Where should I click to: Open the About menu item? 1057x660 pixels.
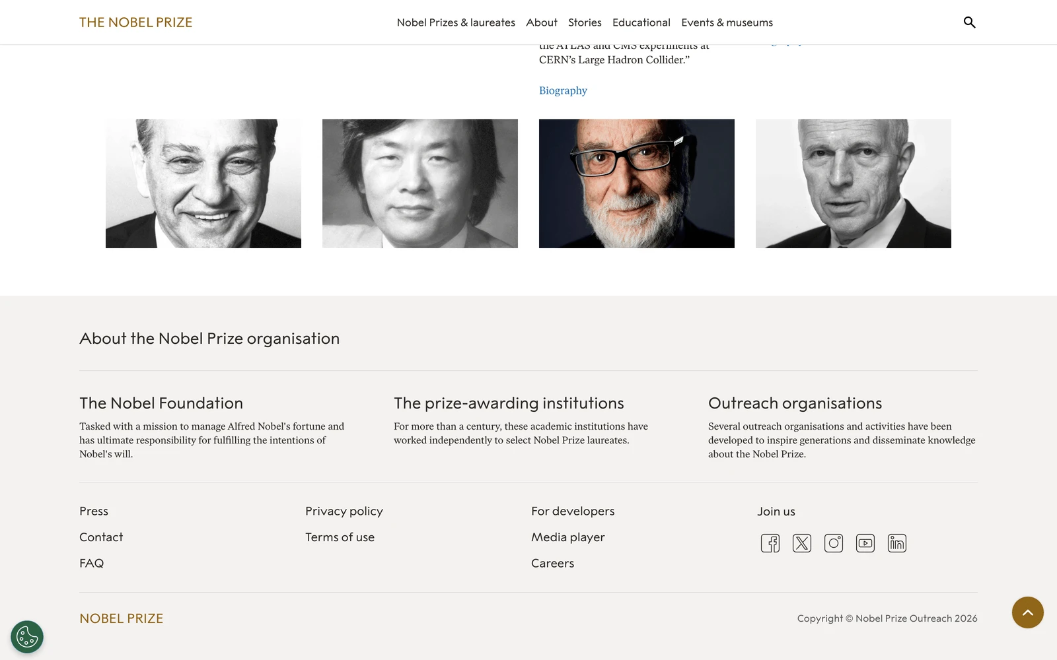pyautogui.click(x=542, y=22)
